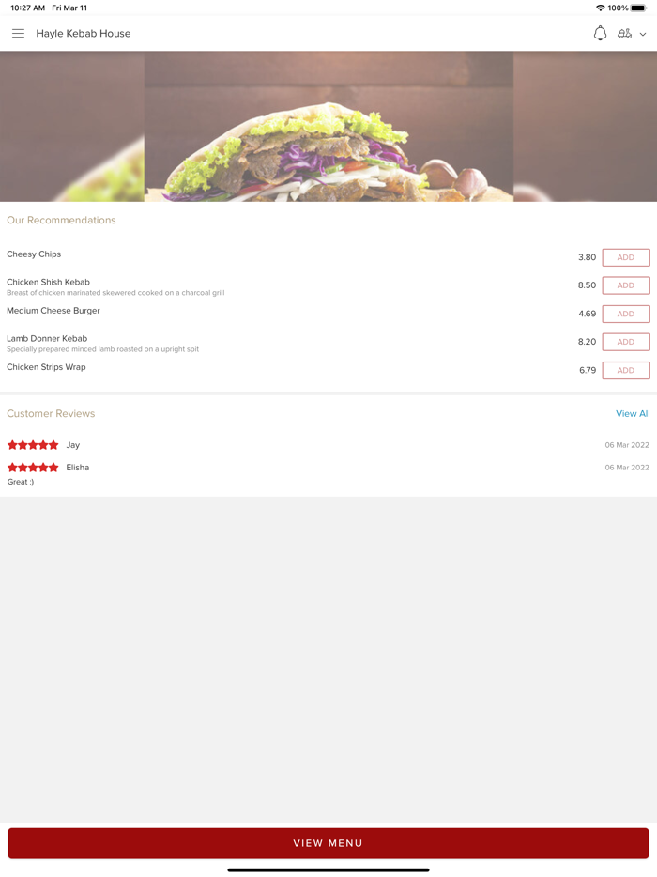The width and height of the screenshot is (657, 877).
Task: Tap the notification bell icon
Action: coord(600,34)
